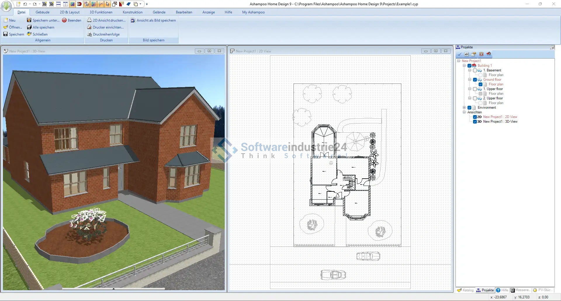
Task: Toggle the Environment checkbox
Action: pyautogui.click(x=469, y=108)
